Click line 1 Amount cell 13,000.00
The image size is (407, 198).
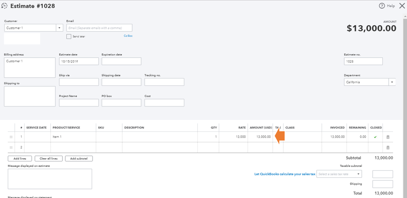click(x=260, y=137)
